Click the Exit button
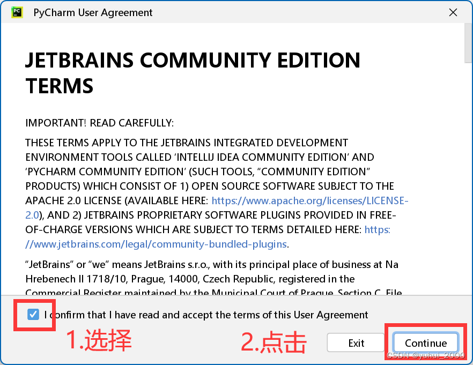This screenshot has height=365, width=473. 356,343
